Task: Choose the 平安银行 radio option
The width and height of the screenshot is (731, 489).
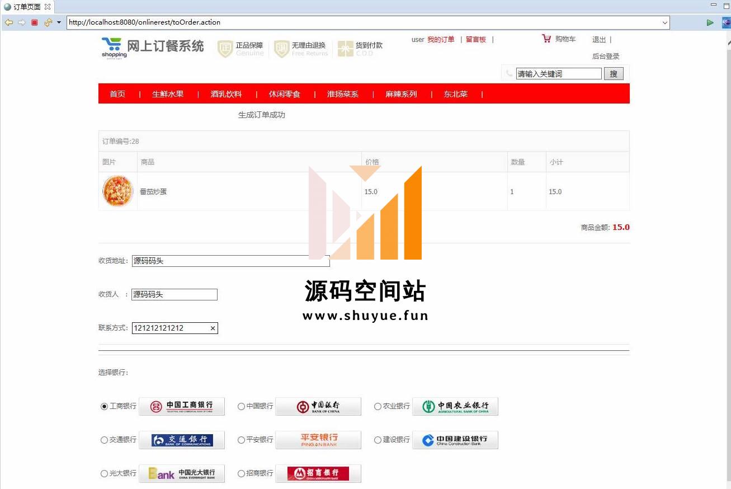Action: 241,440
